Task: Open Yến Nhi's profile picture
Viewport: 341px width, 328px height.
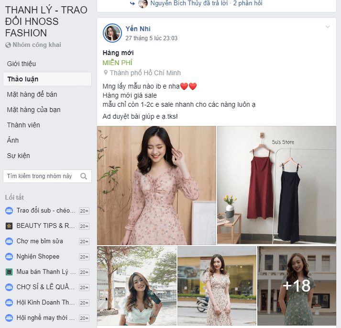Action: (112, 33)
